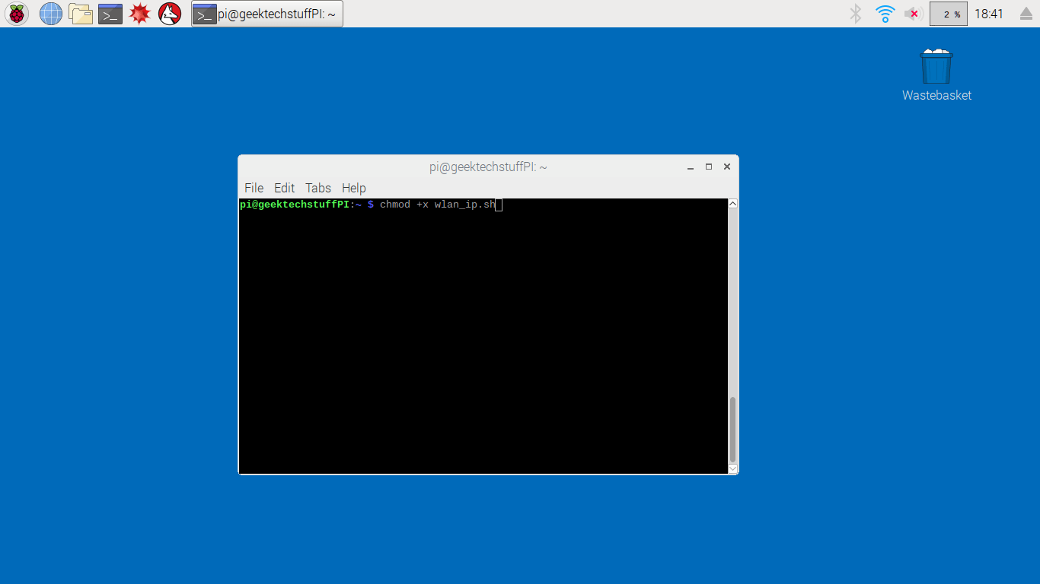Open the Help menu in the terminal
Viewport: 1040px width, 584px height.
pos(353,188)
